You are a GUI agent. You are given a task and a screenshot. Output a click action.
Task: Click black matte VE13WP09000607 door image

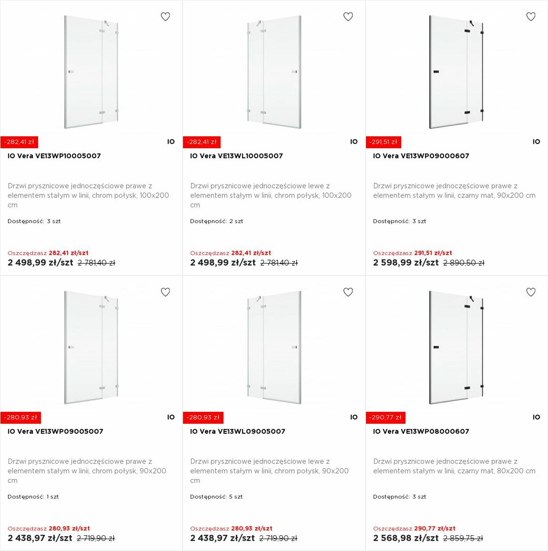pos(456,72)
